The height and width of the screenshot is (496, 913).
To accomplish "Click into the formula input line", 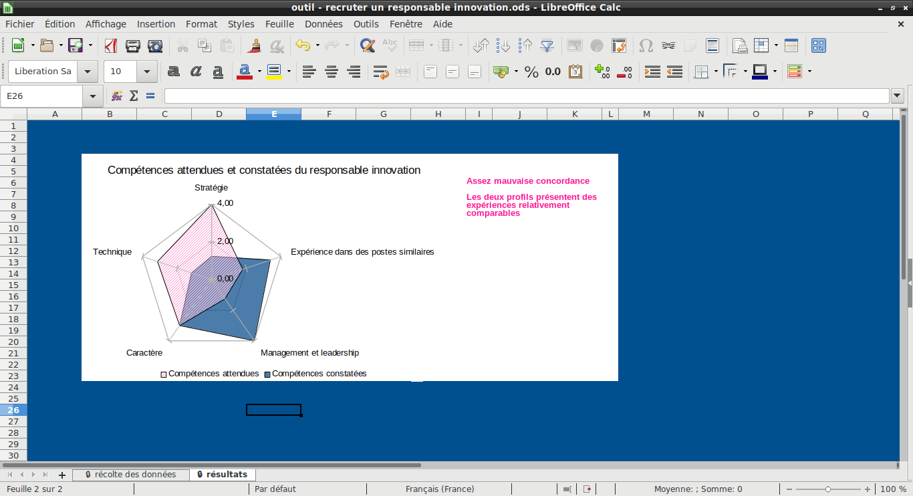I will pos(527,96).
